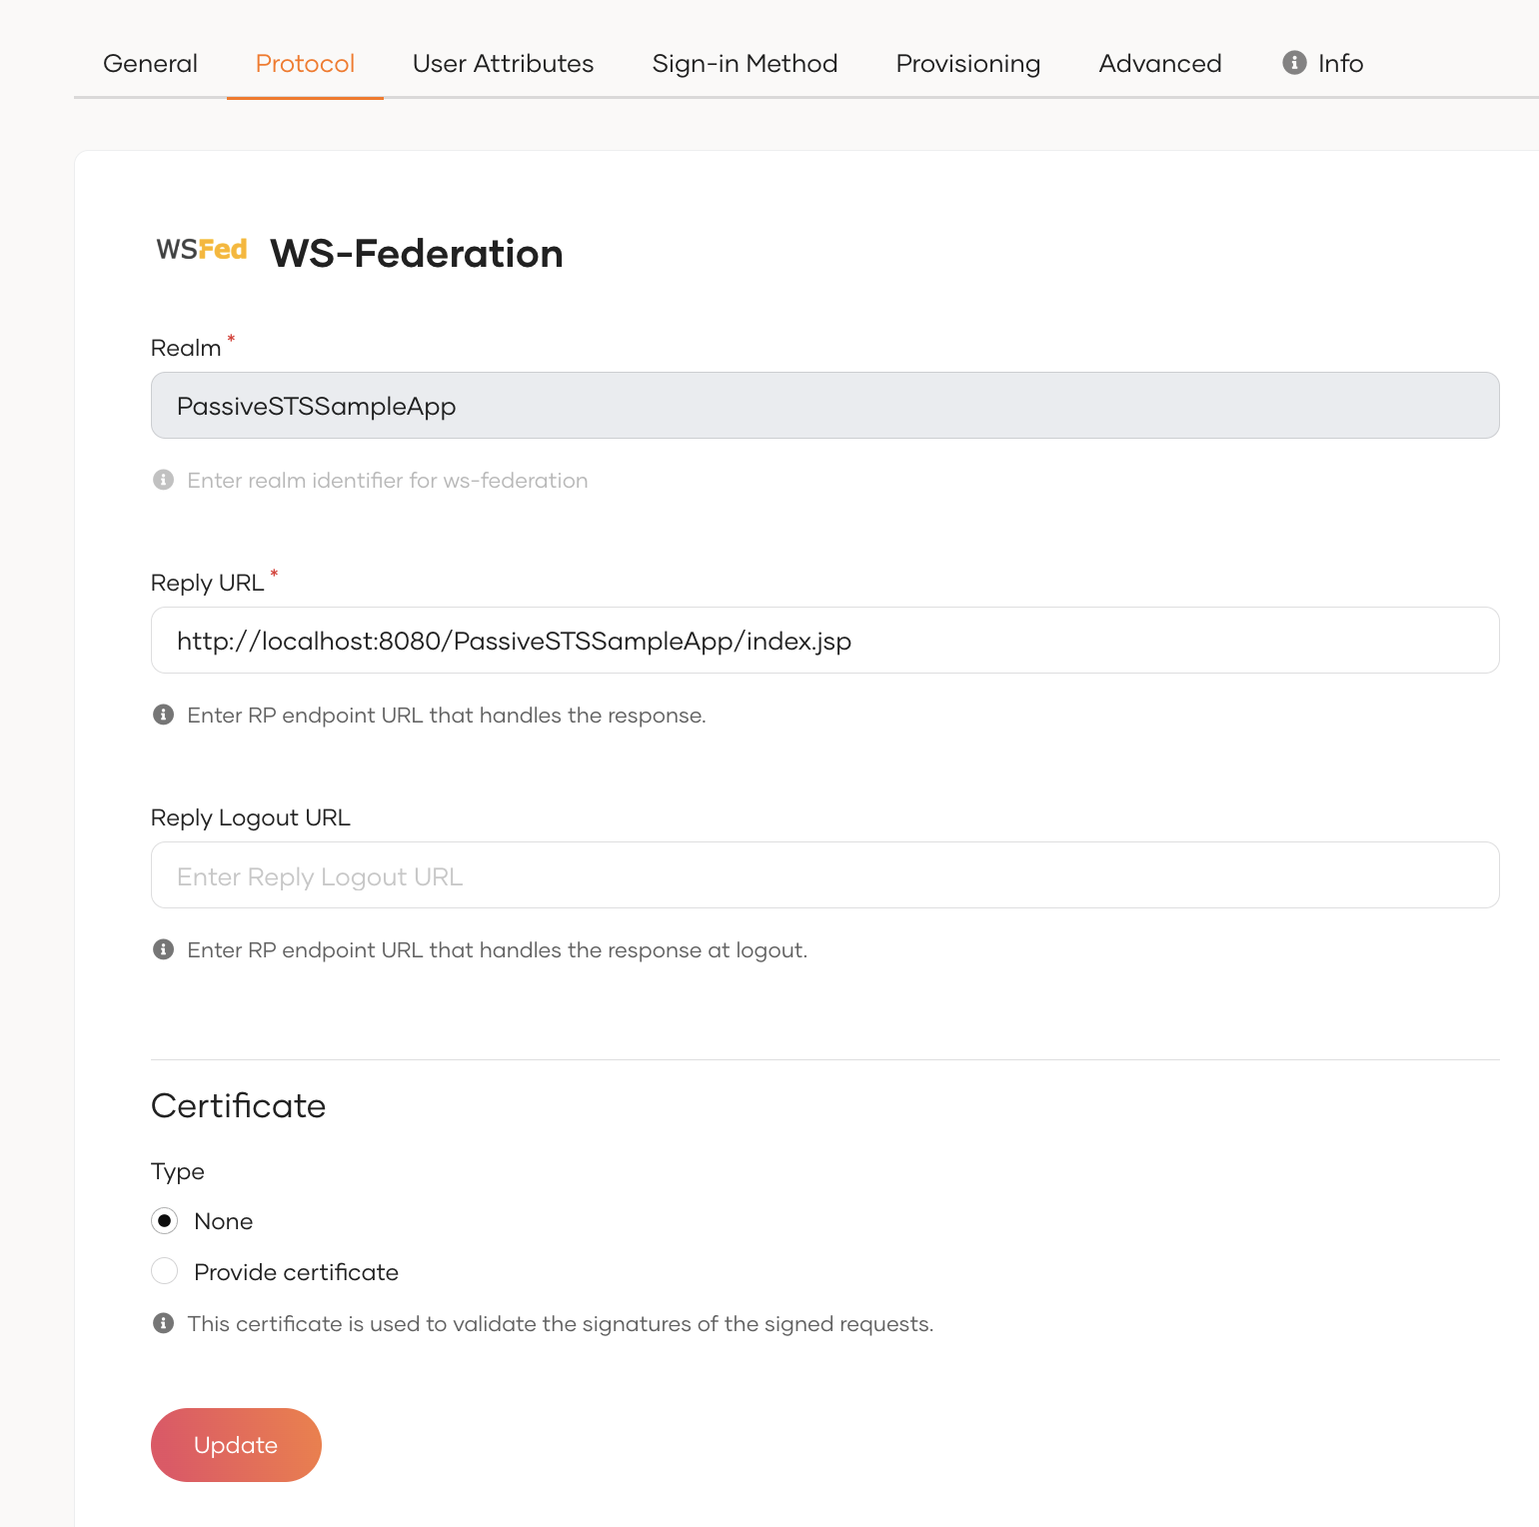
Task: Open the Provisioning tab
Action: coord(967,63)
